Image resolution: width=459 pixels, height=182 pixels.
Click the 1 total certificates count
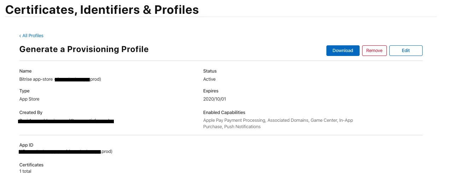[25, 171]
